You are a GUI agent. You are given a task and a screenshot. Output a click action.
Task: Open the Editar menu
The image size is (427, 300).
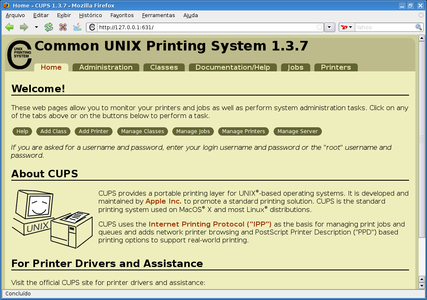[x=41, y=15]
